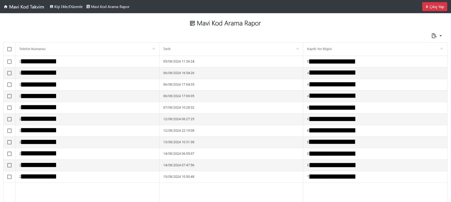451x202 pixels.
Task: Click the export file icon above the table
Action: pos(434,36)
